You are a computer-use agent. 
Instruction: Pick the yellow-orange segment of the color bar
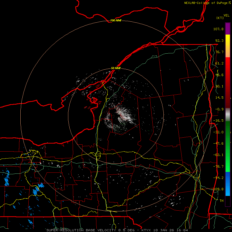tap(228, 46)
